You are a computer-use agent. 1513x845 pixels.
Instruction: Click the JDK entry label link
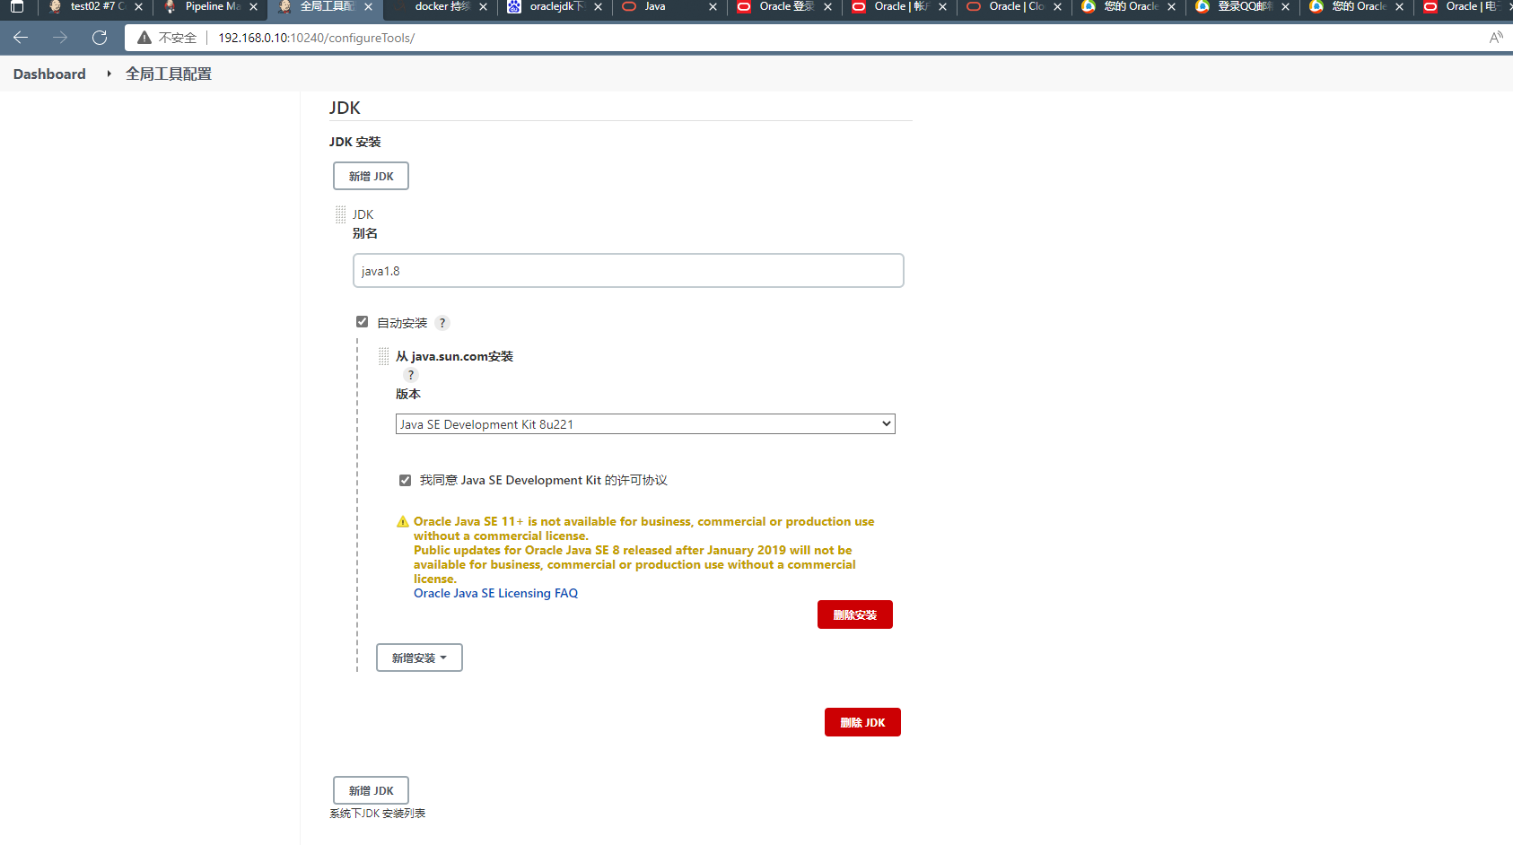tap(363, 214)
